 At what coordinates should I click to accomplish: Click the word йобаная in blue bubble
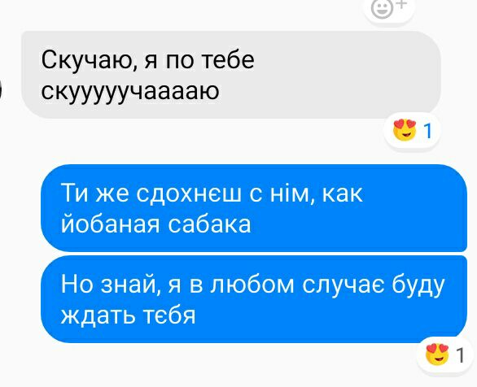tap(110, 224)
